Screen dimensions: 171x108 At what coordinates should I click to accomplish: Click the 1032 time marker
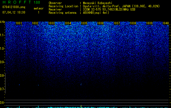point(35,23)
